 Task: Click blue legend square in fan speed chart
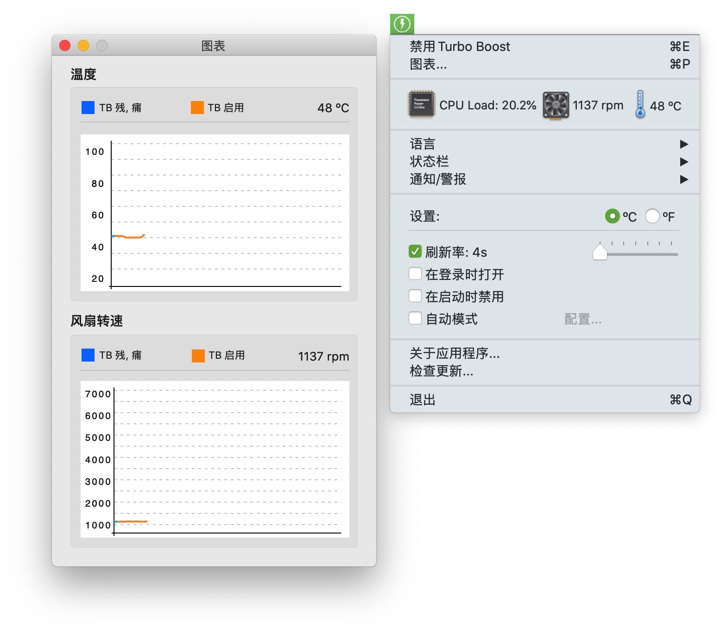[x=88, y=355]
